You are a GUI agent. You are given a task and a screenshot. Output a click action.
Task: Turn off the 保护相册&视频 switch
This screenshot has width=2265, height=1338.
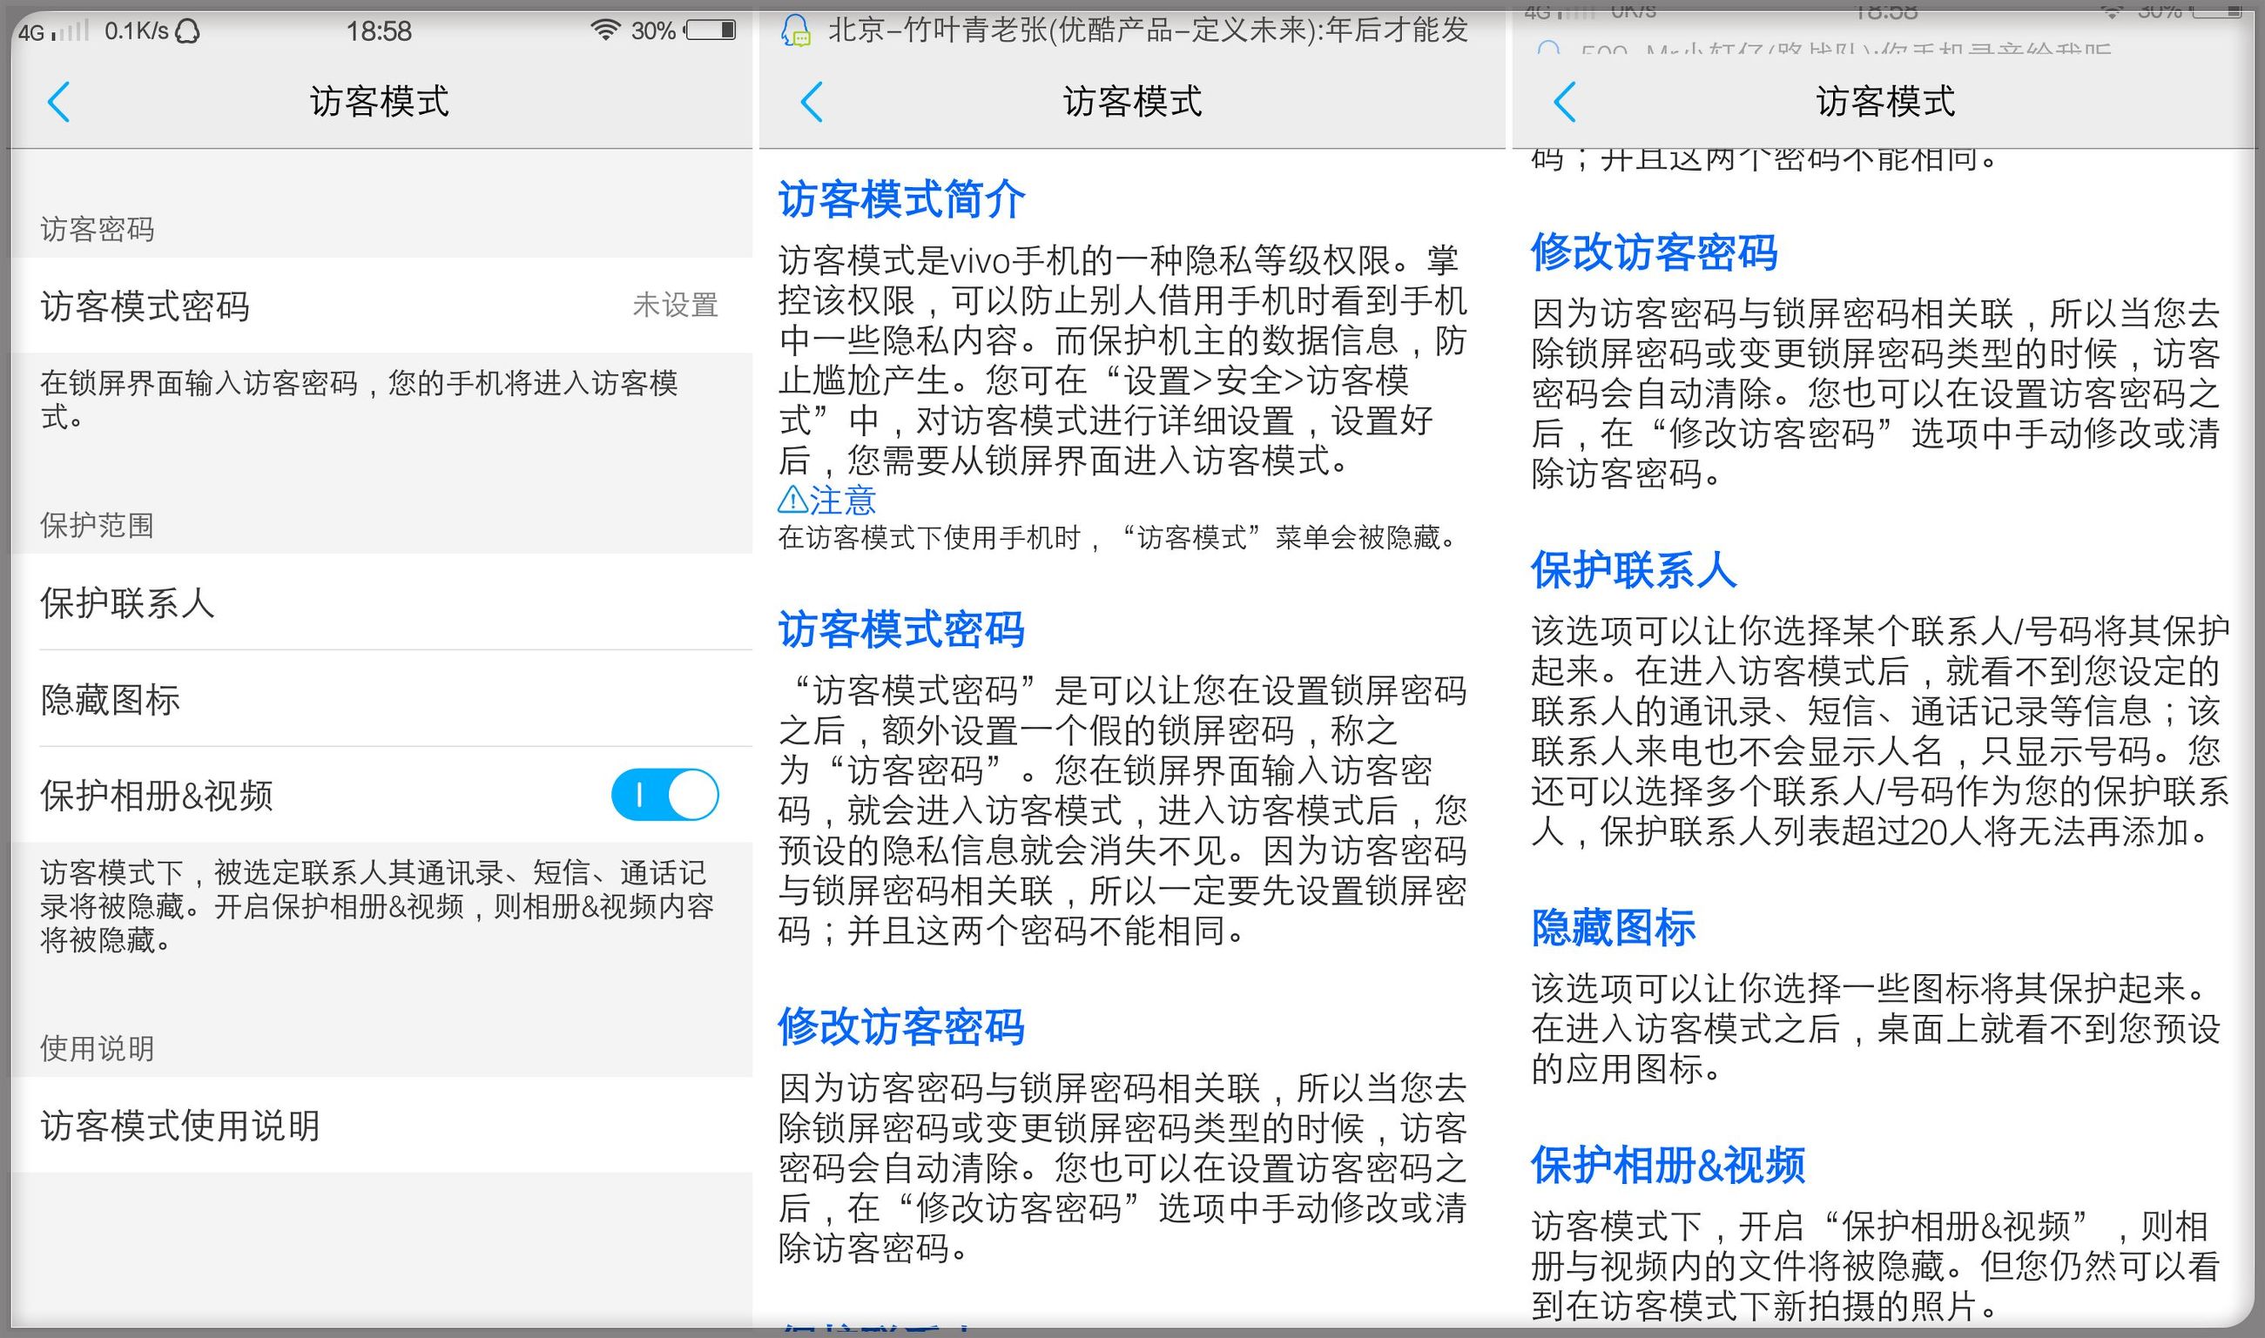(x=666, y=794)
